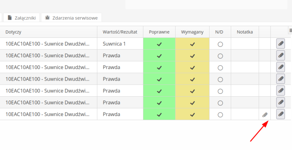
Task: Select the N/D radio in the Suwnica 1 row
Action: (x=220, y=44)
